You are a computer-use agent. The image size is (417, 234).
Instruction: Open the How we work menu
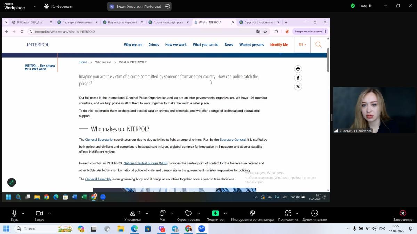coord(176,45)
